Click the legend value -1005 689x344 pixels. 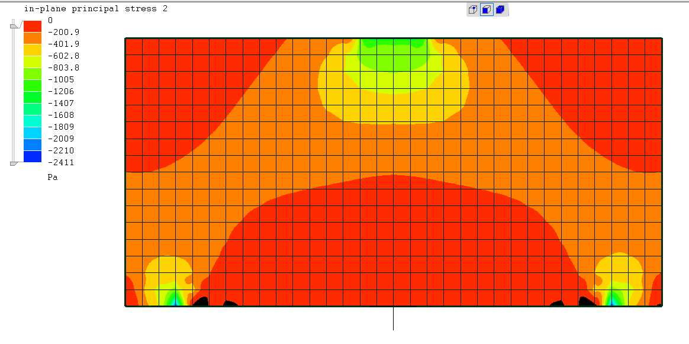click(x=61, y=79)
